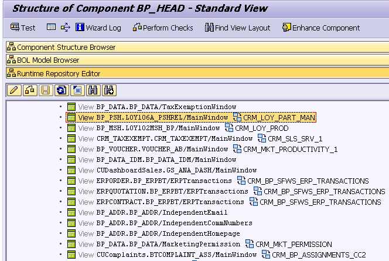This screenshot has width=389, height=261.
Task: Select view BP_ADDR.BP_ADDR/IndependentEmail
Action: (162, 212)
